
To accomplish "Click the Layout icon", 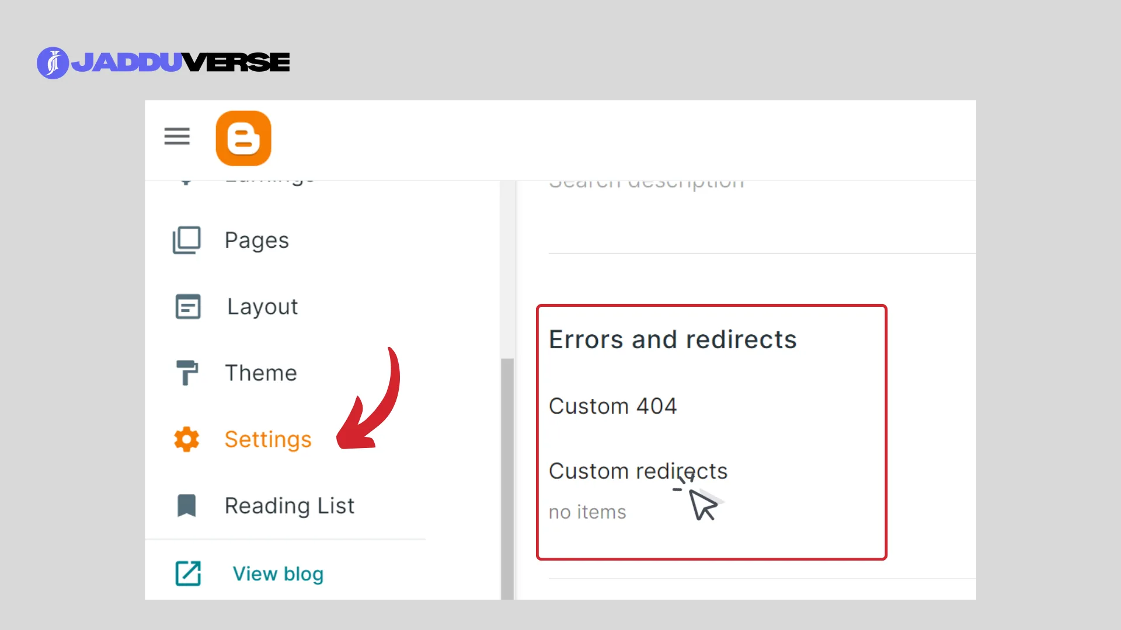I will 188,306.
